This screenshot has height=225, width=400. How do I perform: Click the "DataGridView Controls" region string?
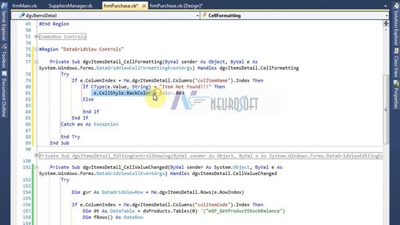[x=92, y=49]
